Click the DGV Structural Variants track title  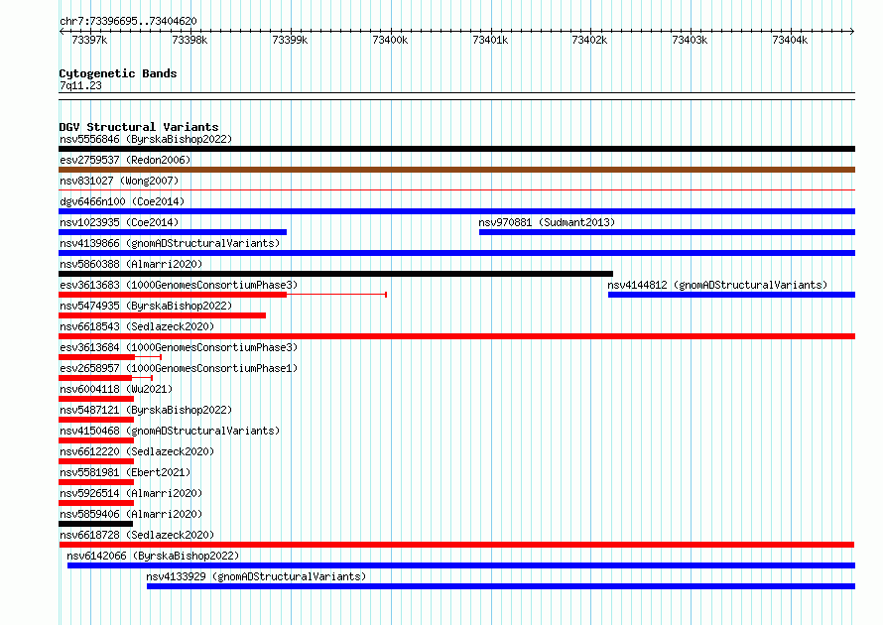point(139,127)
